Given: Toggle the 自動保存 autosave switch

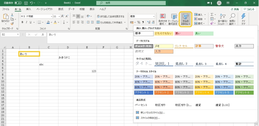Looking at the screenshot, I should click(x=18, y=3).
